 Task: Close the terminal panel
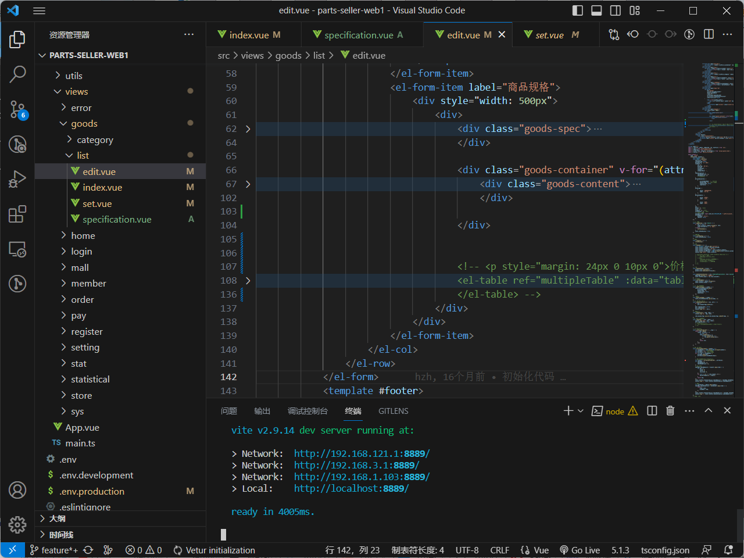[727, 410]
